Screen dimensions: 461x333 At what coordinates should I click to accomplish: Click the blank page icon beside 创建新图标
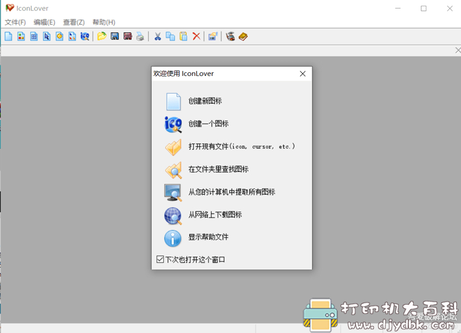point(173,102)
